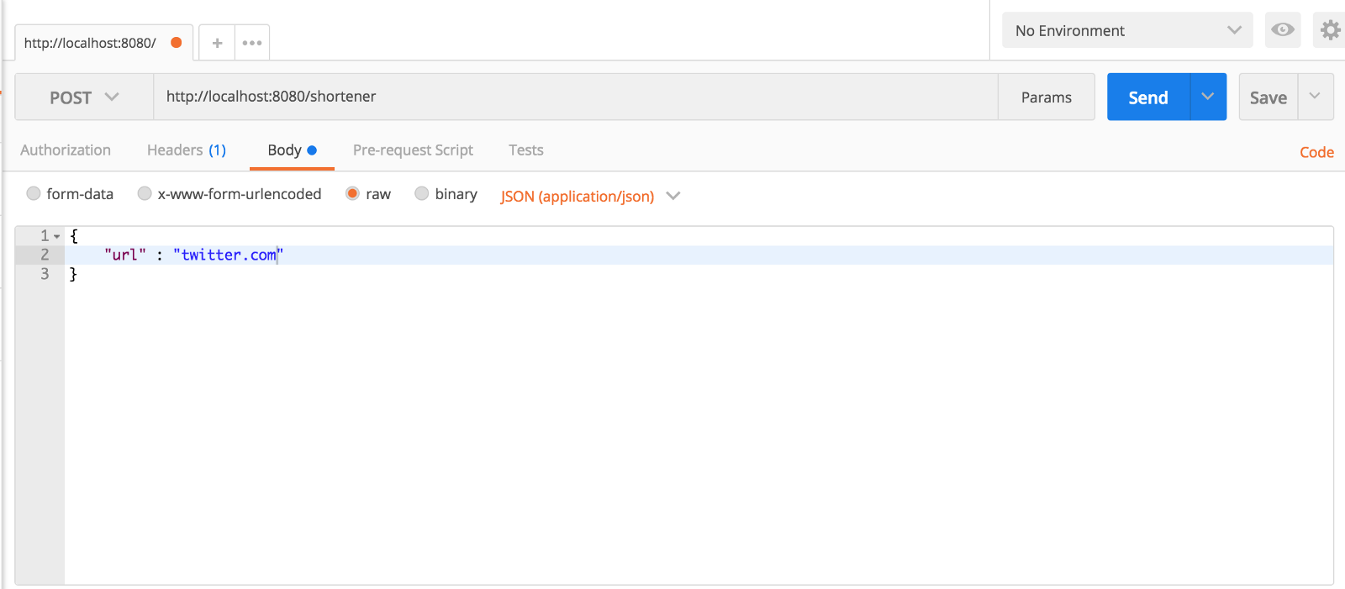Viewport: 1345px width, 589px height.
Task: Select the form-data radio option
Action: point(34,194)
